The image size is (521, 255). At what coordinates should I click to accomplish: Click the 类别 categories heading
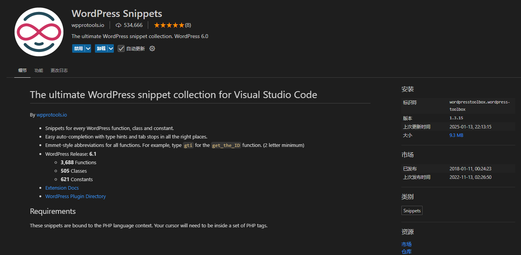pyautogui.click(x=408, y=197)
